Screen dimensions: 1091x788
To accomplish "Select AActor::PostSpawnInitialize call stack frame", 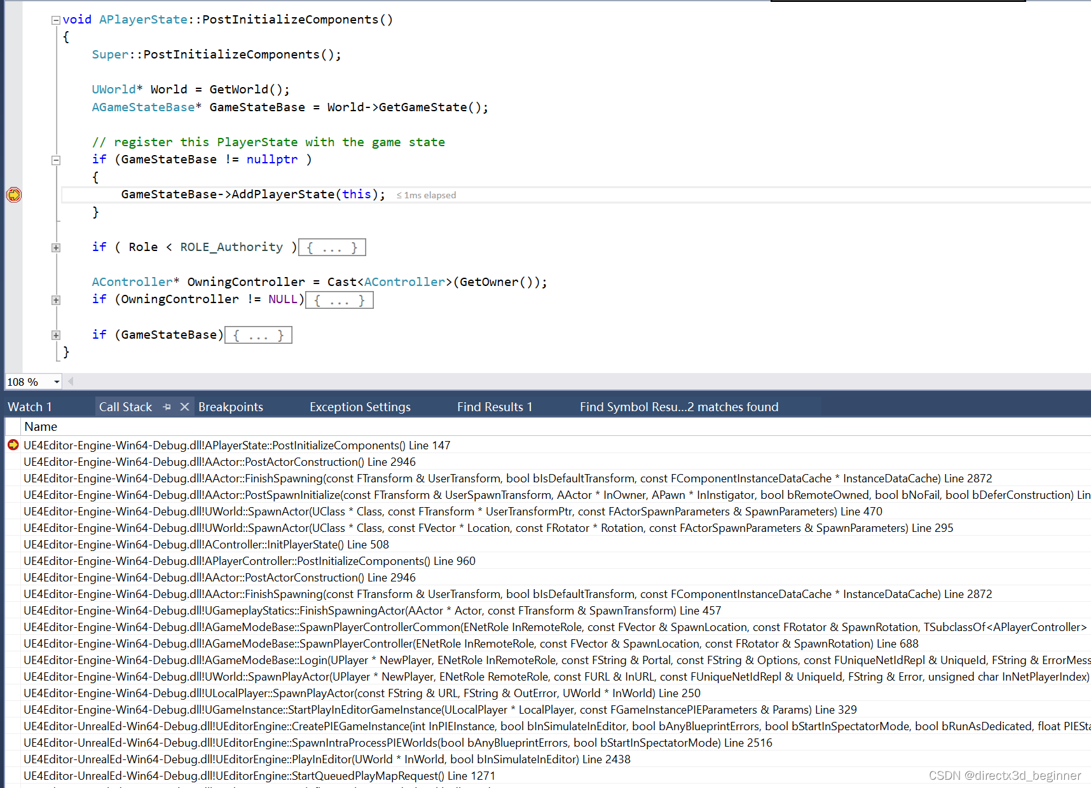I will (x=557, y=495).
